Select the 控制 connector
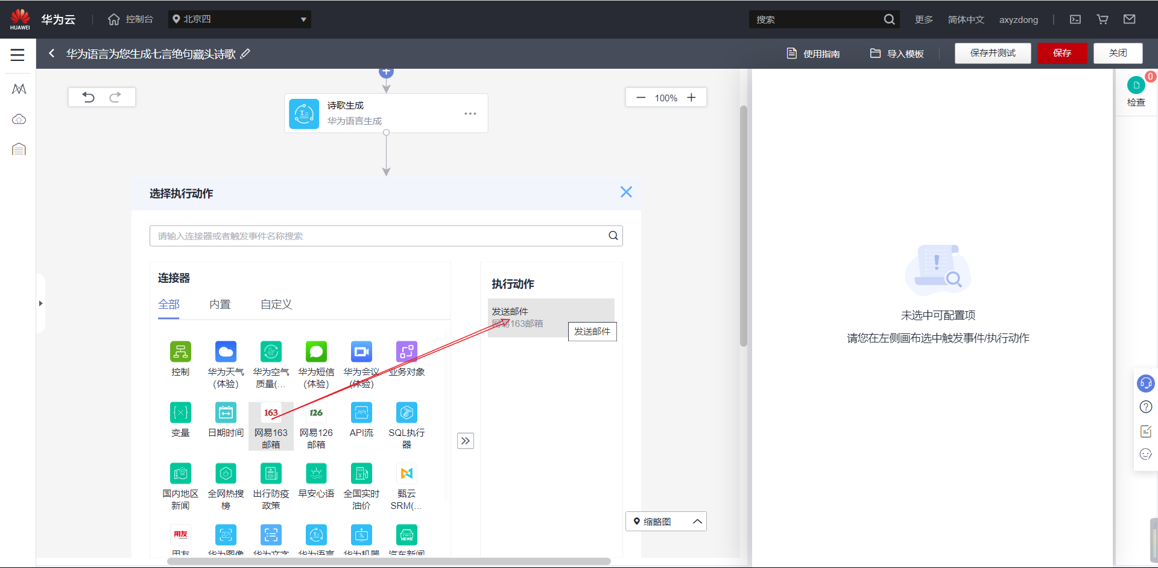The image size is (1158, 568). tap(180, 359)
